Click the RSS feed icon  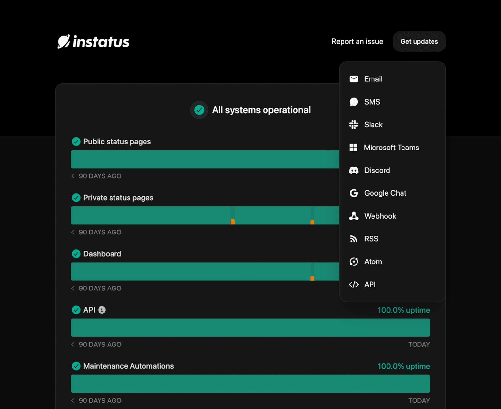[354, 239]
